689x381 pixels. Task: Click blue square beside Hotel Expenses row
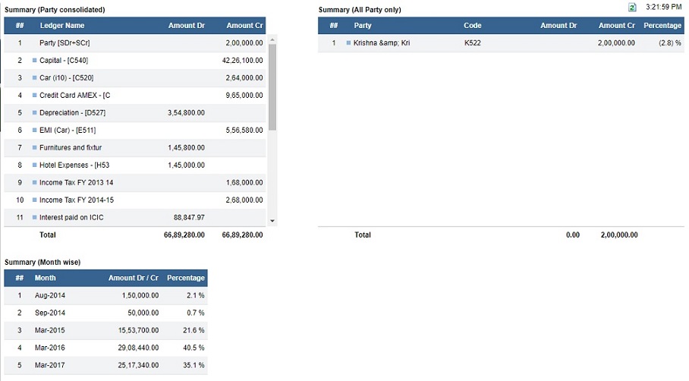[35, 165]
